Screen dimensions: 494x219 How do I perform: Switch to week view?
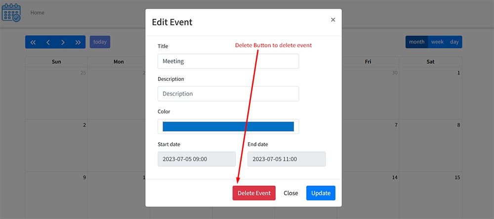[437, 42]
